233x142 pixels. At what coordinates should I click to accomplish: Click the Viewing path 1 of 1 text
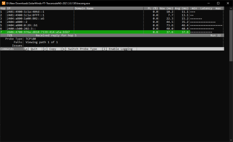pos(41,42)
